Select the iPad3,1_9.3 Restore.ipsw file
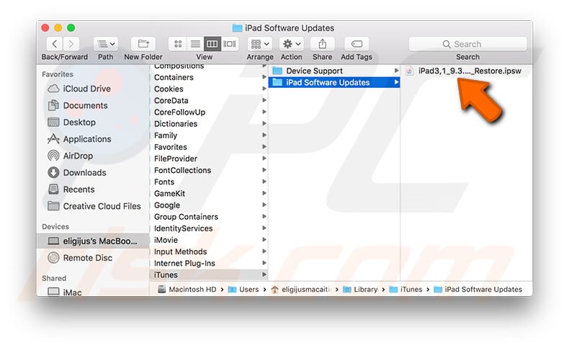The image size is (569, 348). click(469, 71)
